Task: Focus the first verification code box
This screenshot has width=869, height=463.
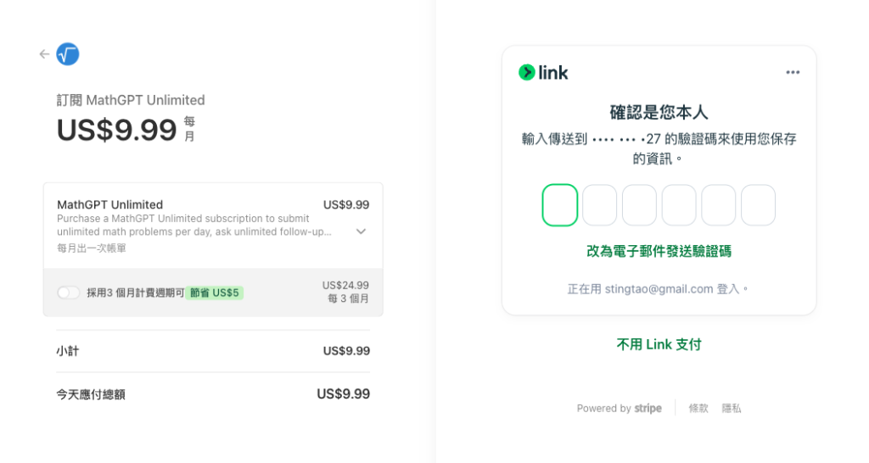Action: point(560,205)
